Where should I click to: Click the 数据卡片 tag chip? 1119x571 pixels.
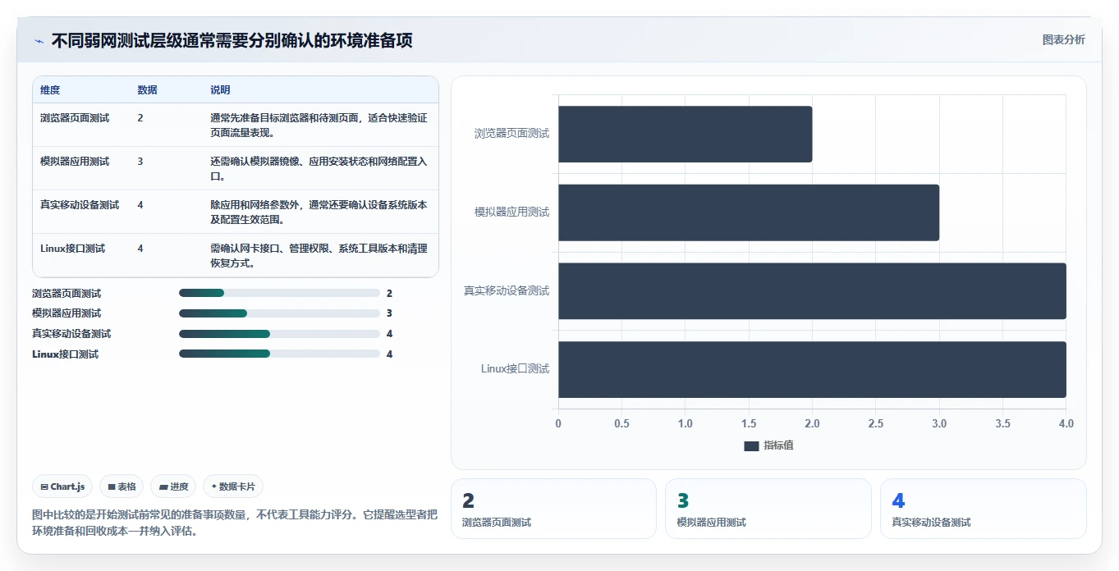point(233,486)
